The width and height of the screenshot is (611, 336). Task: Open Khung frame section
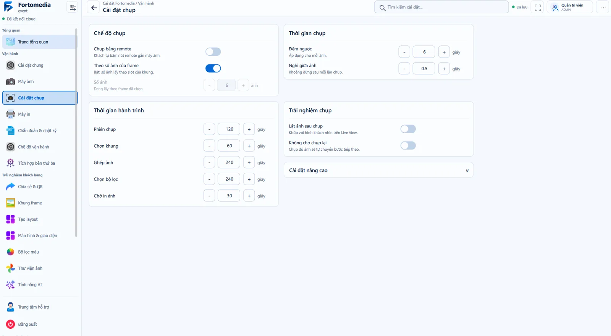click(x=40, y=203)
